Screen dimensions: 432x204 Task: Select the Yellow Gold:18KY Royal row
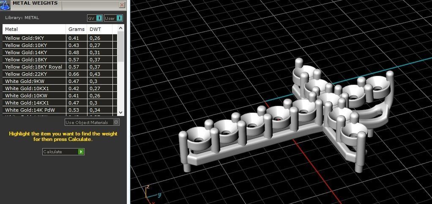[60, 67]
